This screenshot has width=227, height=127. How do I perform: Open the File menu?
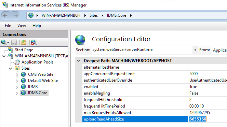tap(8, 26)
